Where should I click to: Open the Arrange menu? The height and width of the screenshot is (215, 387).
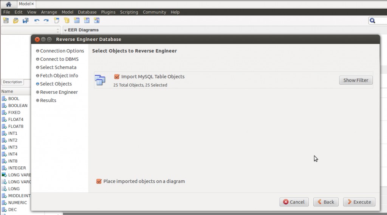point(49,12)
